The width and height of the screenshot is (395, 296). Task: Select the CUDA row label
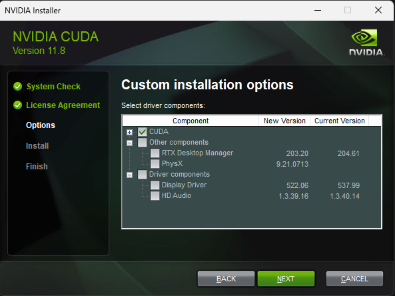pyautogui.click(x=159, y=131)
